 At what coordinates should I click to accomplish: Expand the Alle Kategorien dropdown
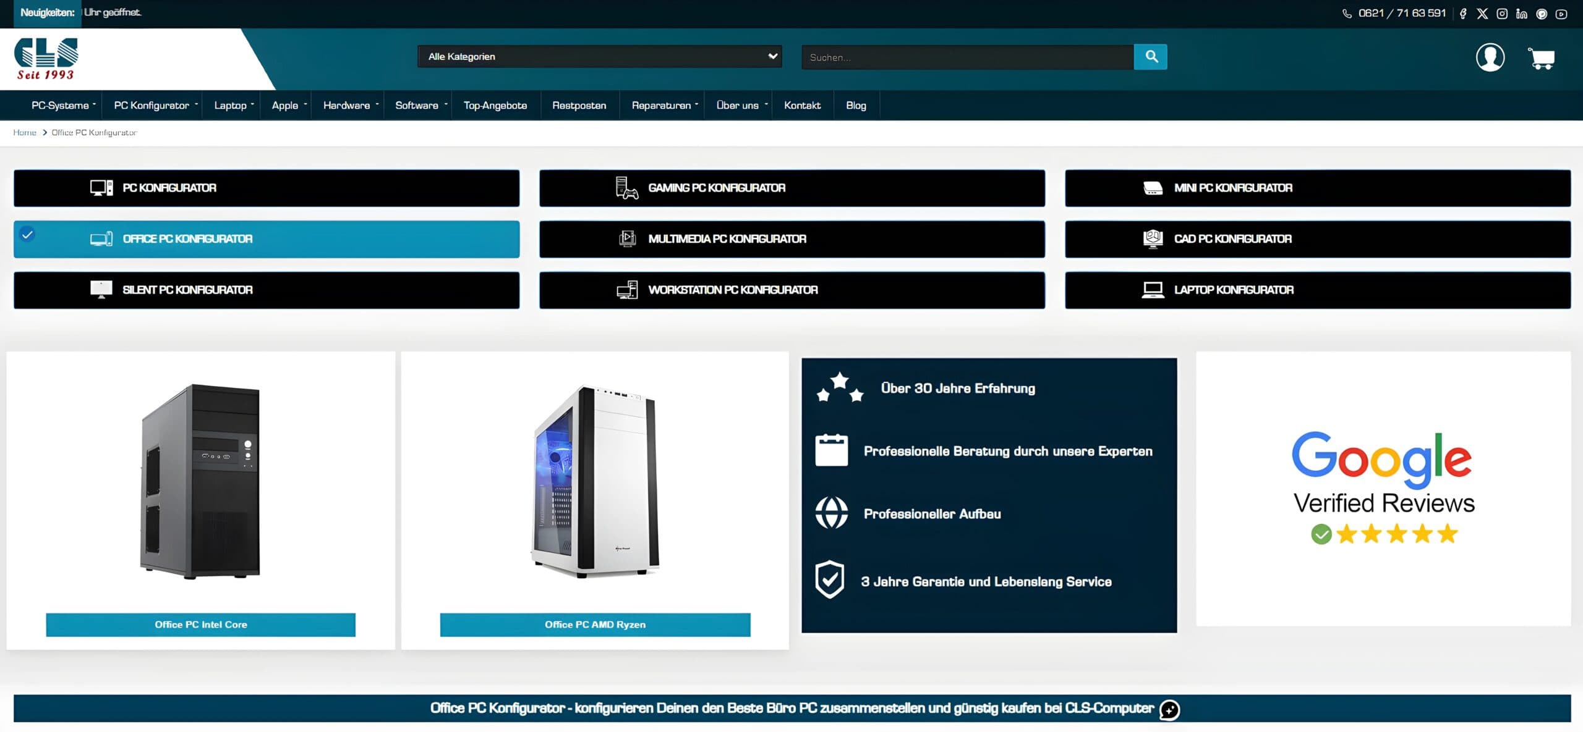click(x=599, y=56)
